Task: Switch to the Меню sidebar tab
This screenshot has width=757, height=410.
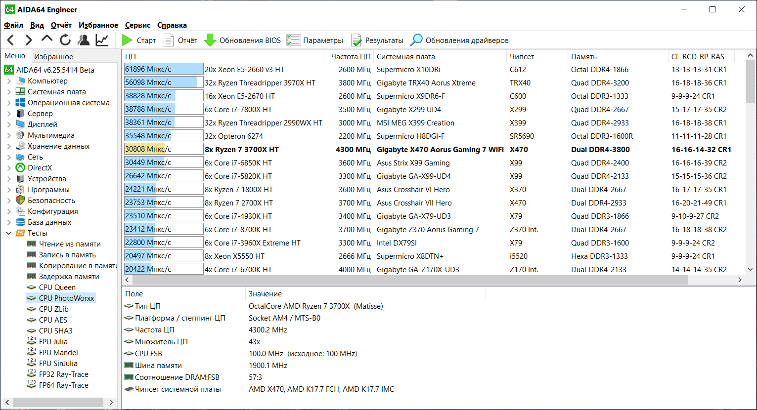Action: pos(15,56)
